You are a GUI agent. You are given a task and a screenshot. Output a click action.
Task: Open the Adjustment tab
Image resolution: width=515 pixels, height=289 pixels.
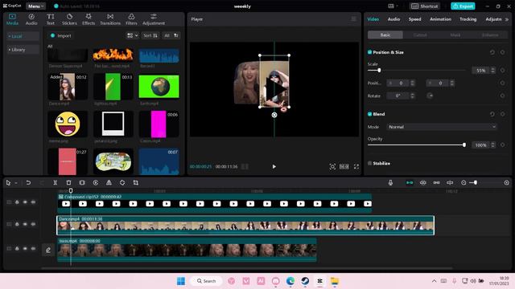tap(154, 19)
